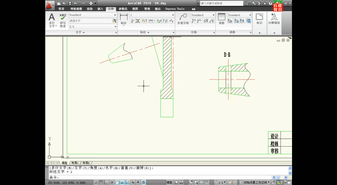Click the pan hand icon in status bar
Image resolution: width=337 pixels, height=185 pixels.
191,182
